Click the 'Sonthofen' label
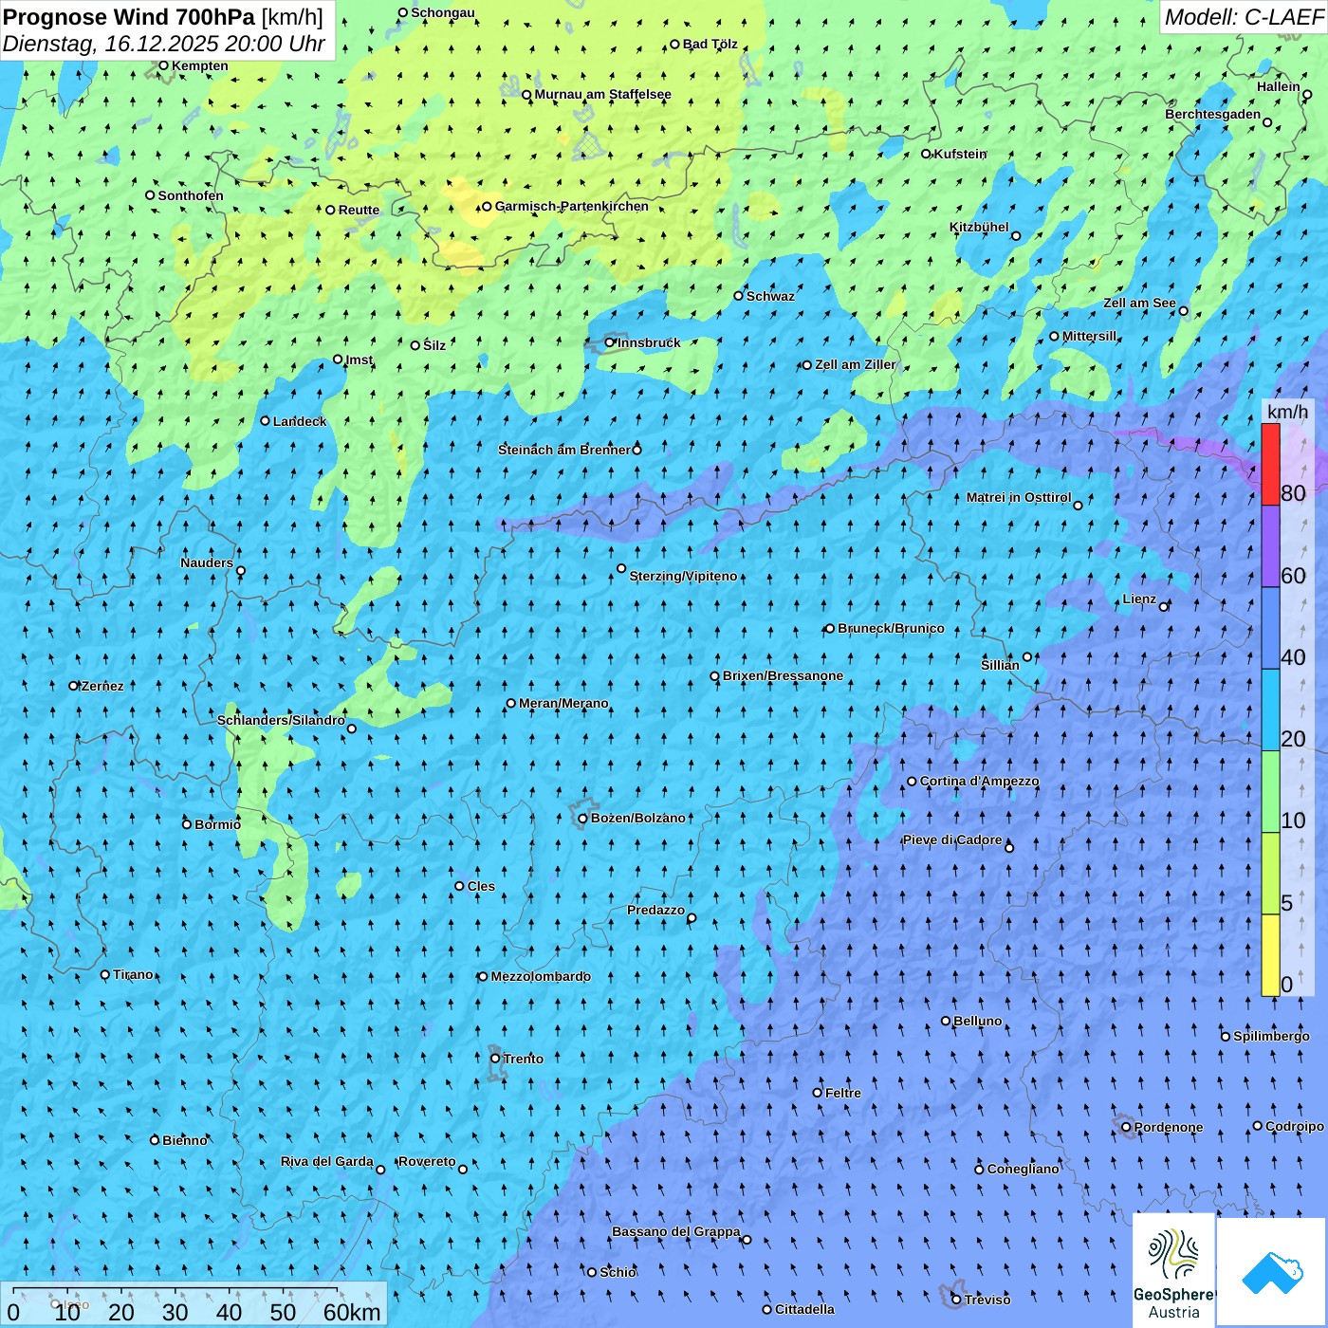 point(192,195)
